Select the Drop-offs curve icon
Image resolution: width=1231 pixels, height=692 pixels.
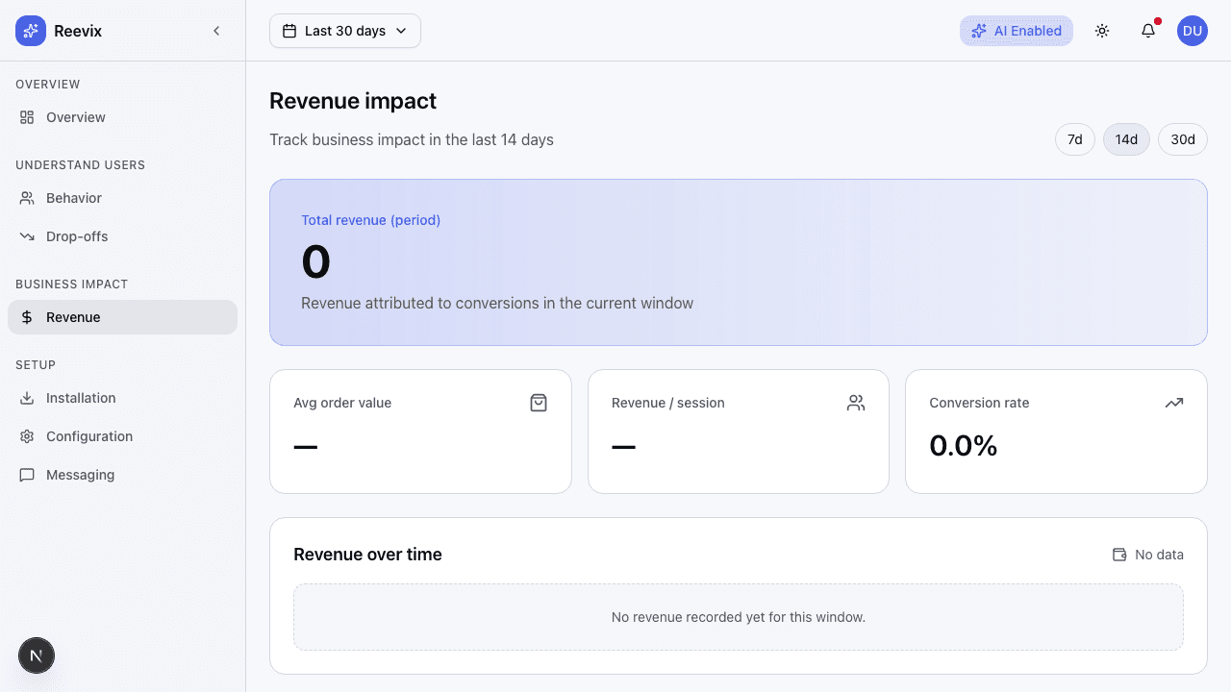(28, 235)
